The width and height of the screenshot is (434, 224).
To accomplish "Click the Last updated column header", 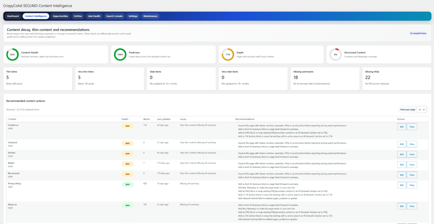I will (x=164, y=119).
